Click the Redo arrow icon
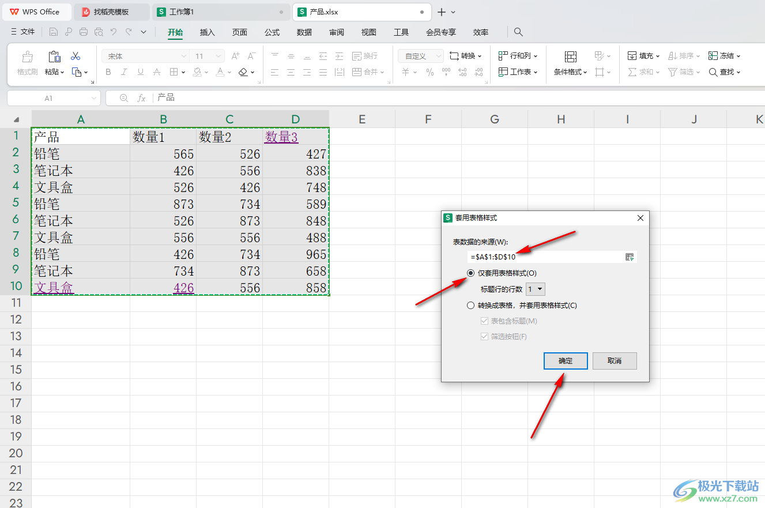This screenshot has width=765, height=508. point(129,32)
